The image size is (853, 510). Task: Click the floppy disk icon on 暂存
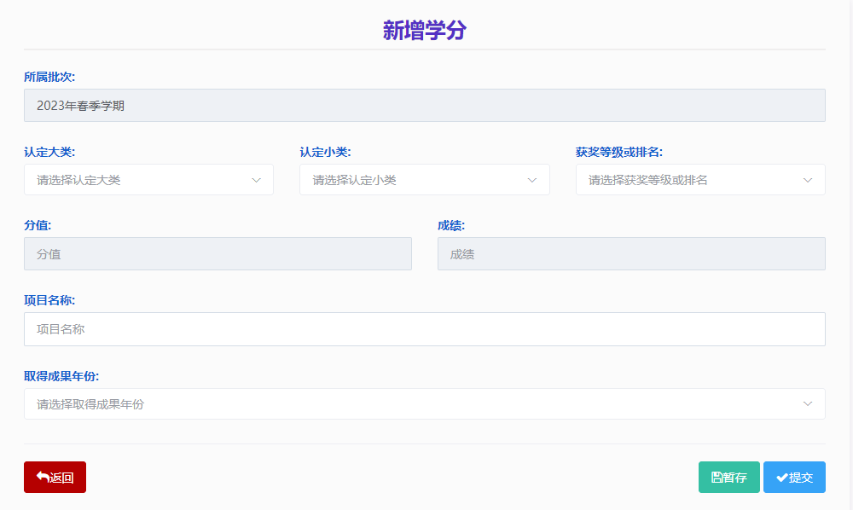coord(717,478)
